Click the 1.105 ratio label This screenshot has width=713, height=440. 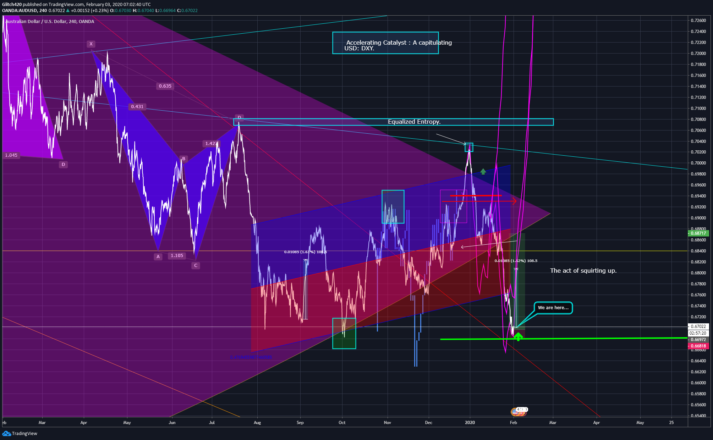coord(177,255)
